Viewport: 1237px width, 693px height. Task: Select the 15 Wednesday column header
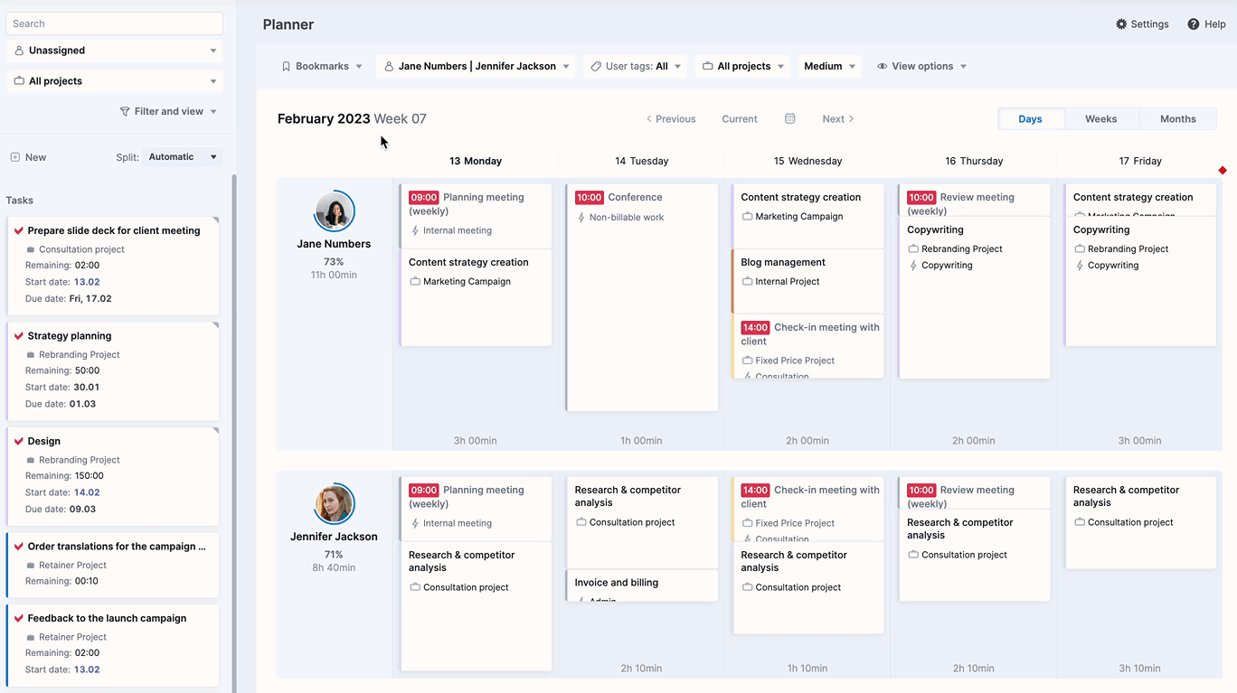[x=807, y=161]
